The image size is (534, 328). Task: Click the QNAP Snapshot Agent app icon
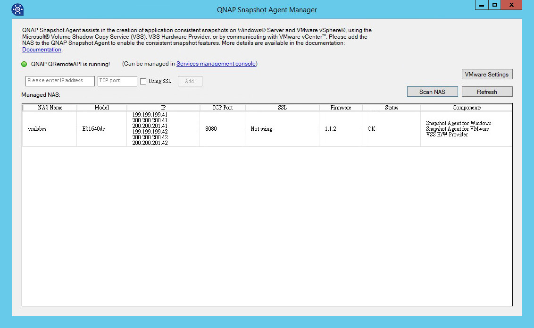[17, 9]
